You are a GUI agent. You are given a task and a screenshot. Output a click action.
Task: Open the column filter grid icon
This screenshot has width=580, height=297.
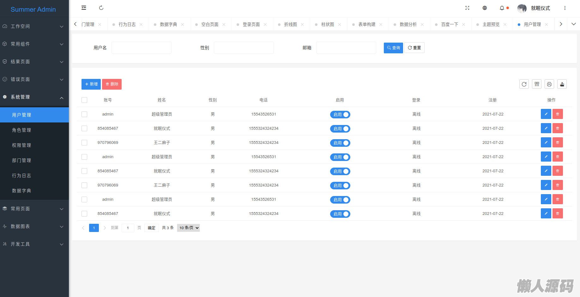[x=537, y=84]
